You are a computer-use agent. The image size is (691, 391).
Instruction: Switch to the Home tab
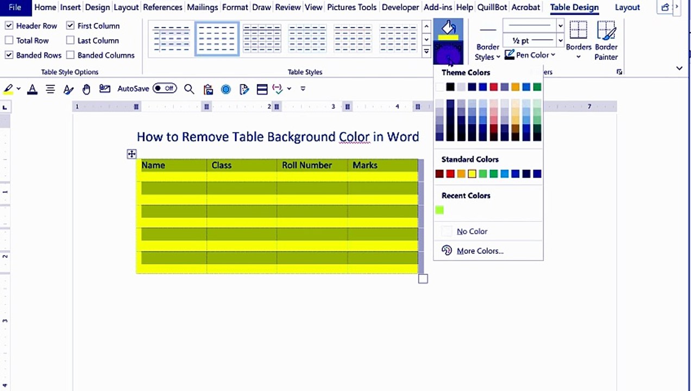click(x=45, y=7)
